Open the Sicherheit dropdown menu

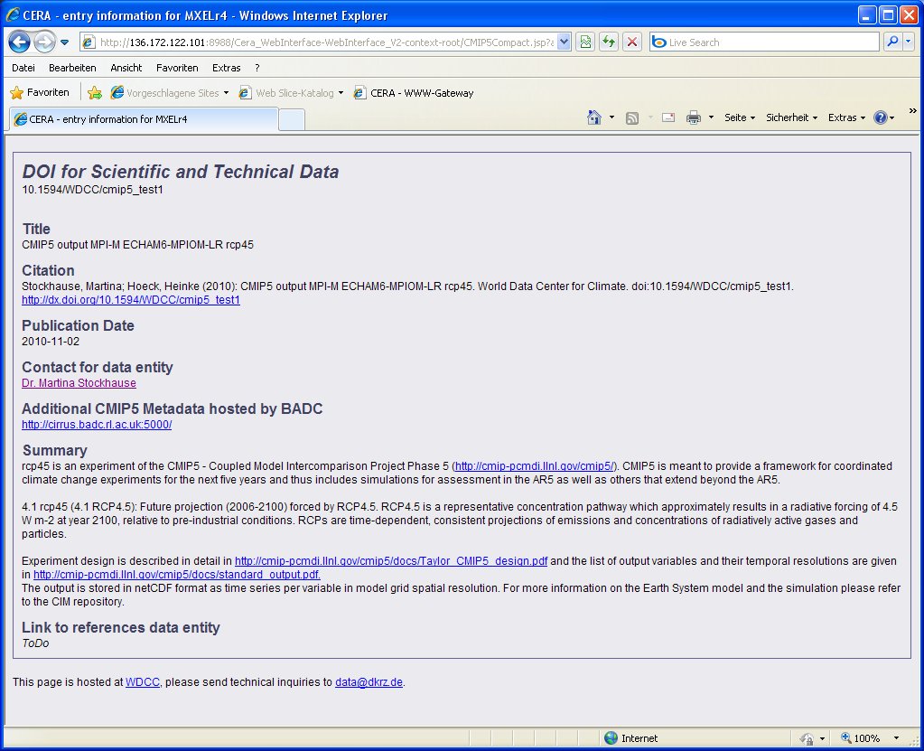tap(791, 117)
